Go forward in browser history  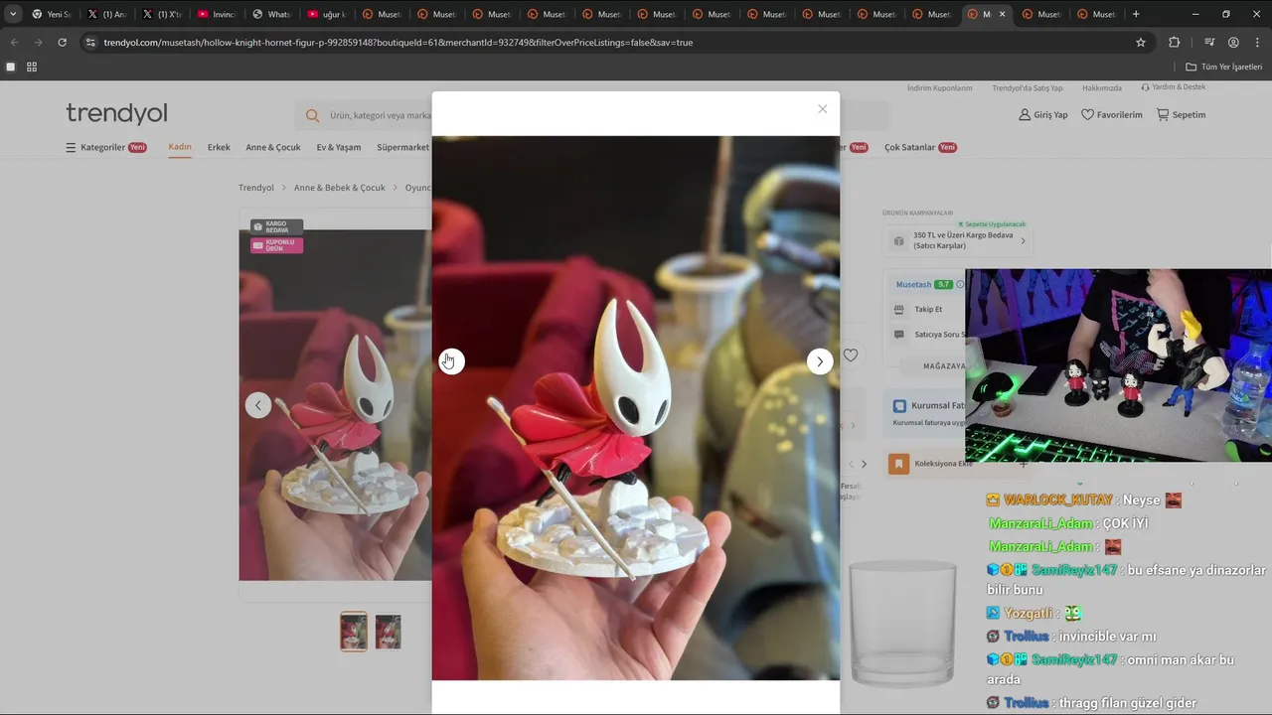(38, 43)
